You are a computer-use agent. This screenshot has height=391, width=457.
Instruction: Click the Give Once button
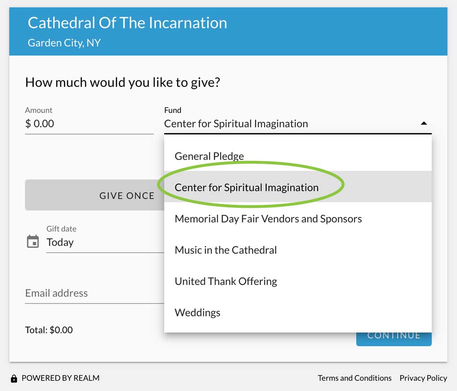point(95,195)
